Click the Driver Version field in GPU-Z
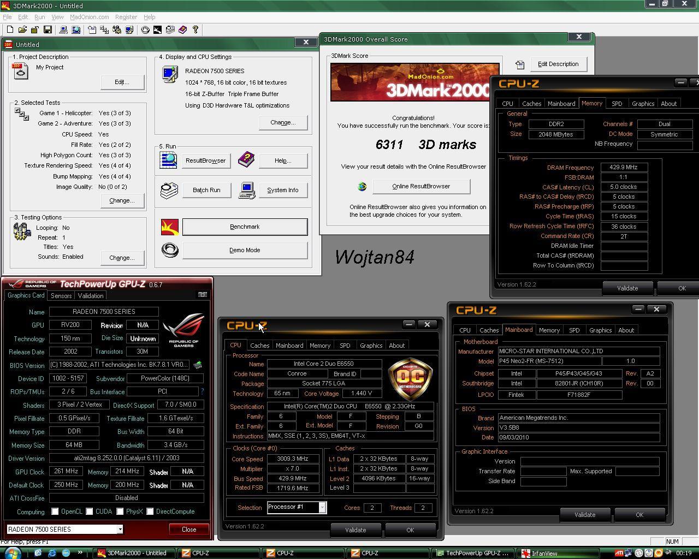The width and height of the screenshot is (699, 559). (x=127, y=458)
